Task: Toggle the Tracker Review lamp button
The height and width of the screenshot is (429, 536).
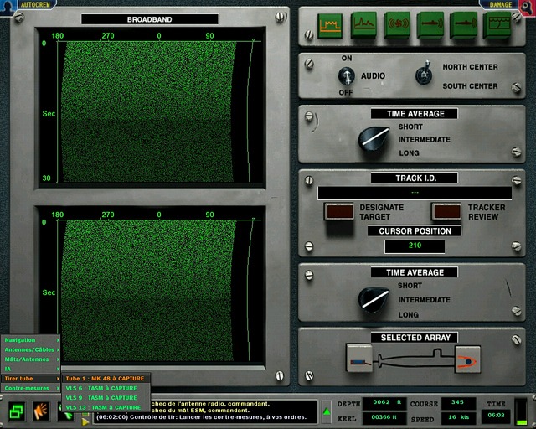Action: pyautogui.click(x=446, y=211)
